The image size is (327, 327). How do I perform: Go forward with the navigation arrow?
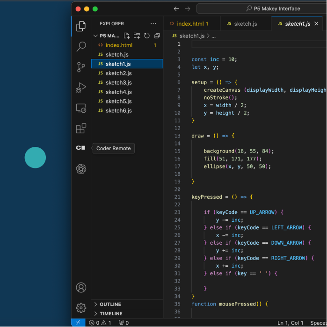tap(188, 9)
